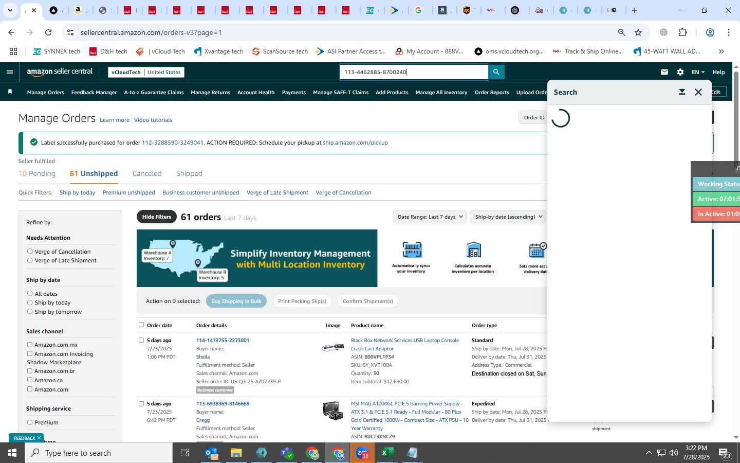
Task: Click the Task View taskbar icon
Action: point(185,453)
